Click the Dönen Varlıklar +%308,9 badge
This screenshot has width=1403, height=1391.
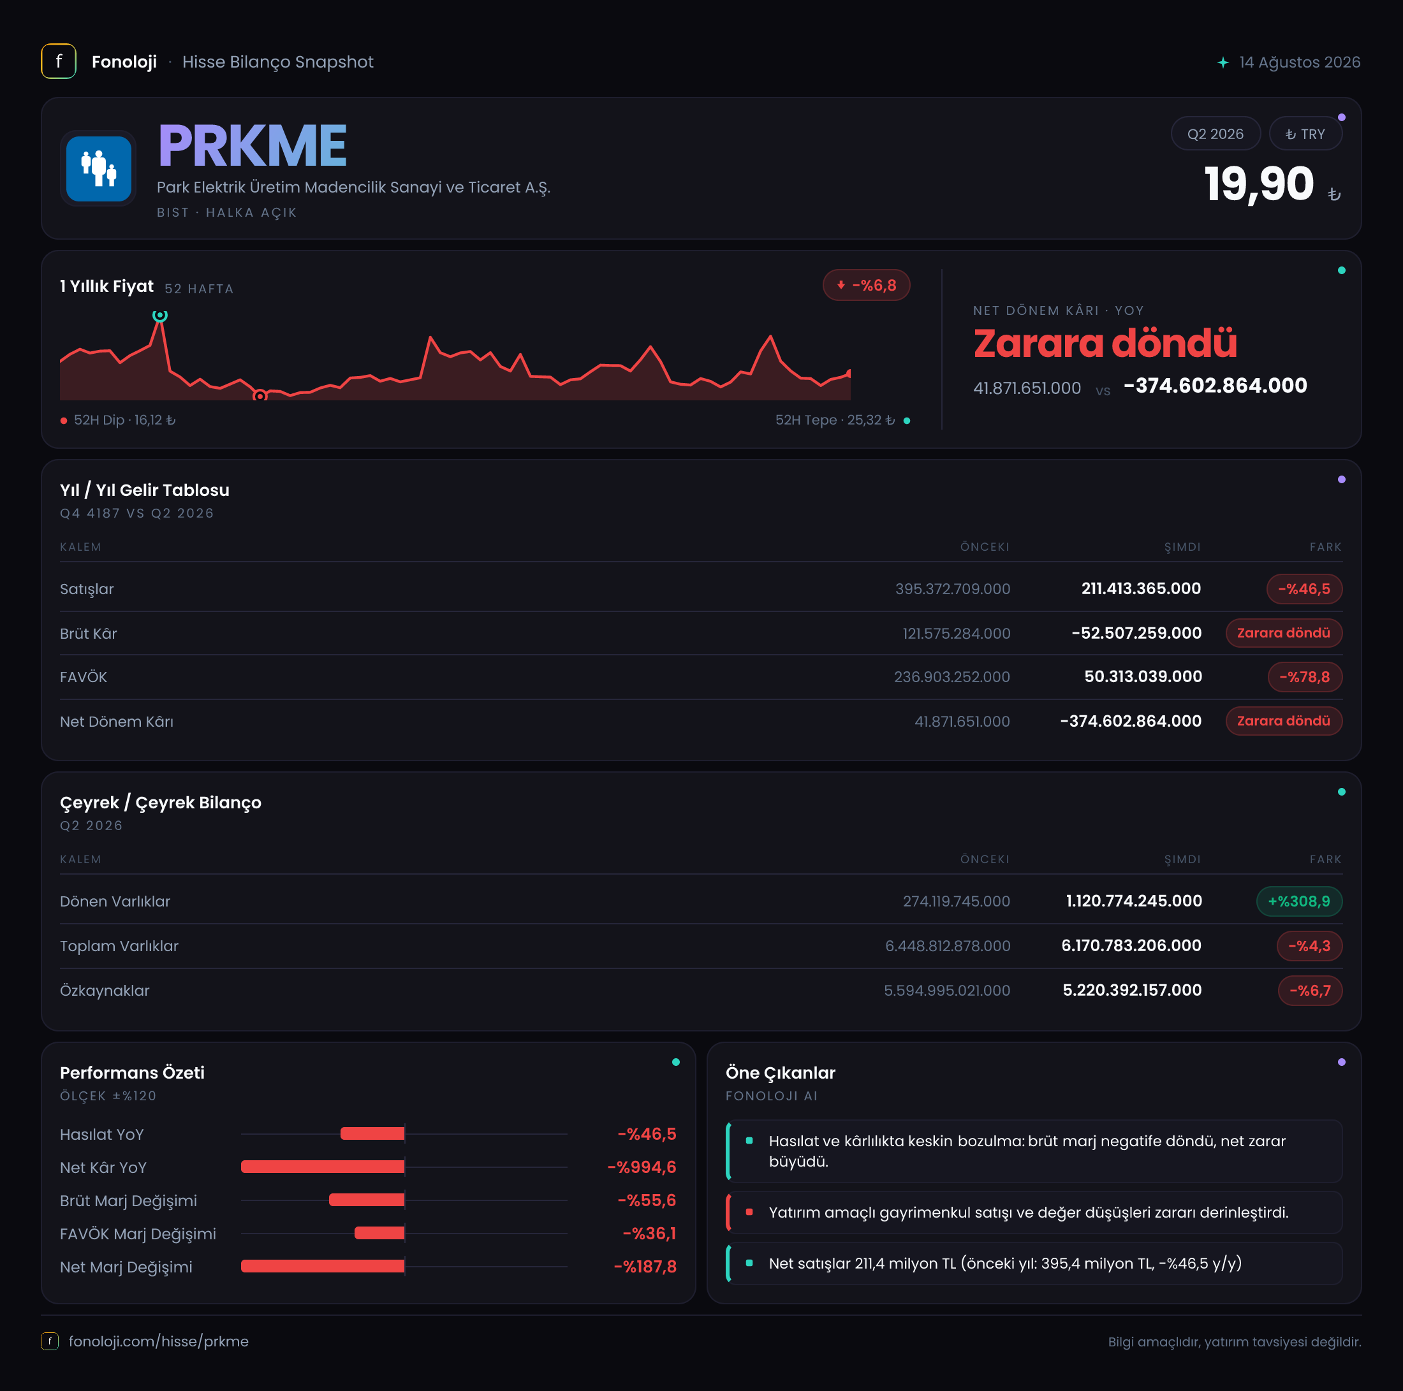(1298, 901)
